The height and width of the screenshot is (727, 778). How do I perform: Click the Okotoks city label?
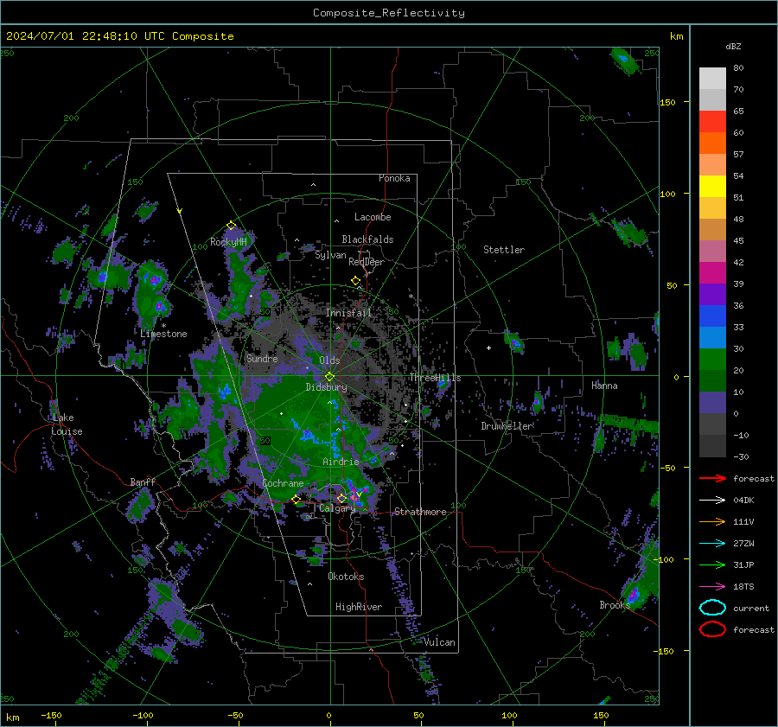tap(346, 577)
